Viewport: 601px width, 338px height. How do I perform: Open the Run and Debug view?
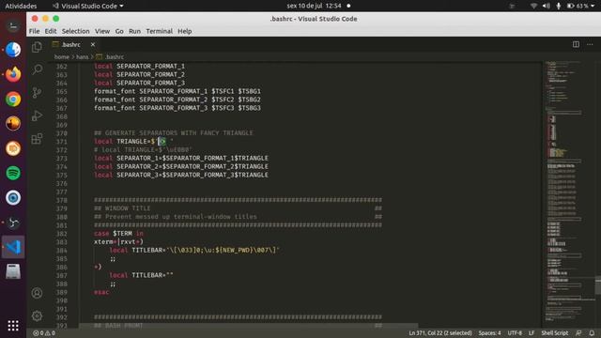click(x=37, y=115)
